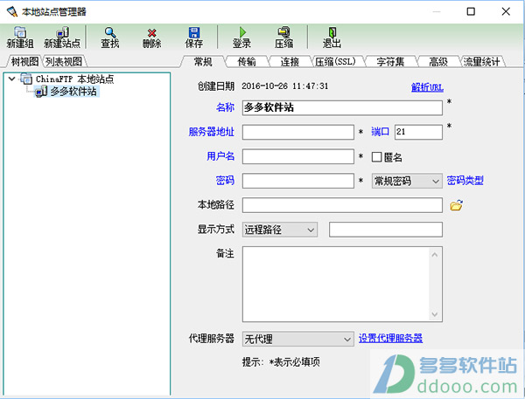Open the 远程路径 display mode dropdown
The width and height of the screenshot is (525, 399).
pos(280,230)
